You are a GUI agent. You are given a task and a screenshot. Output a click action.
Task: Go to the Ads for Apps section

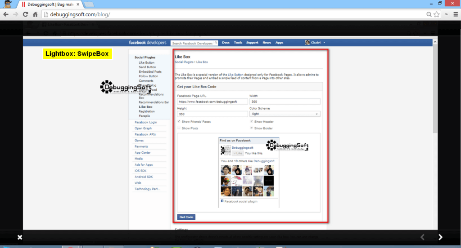coord(144,164)
